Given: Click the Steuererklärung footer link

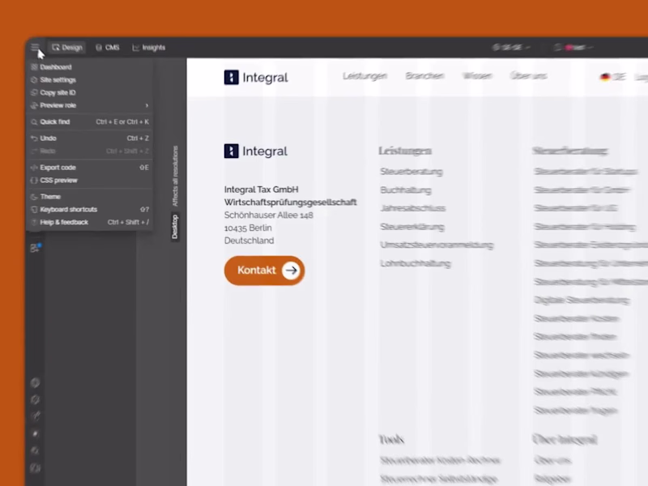Looking at the screenshot, I should (412, 227).
